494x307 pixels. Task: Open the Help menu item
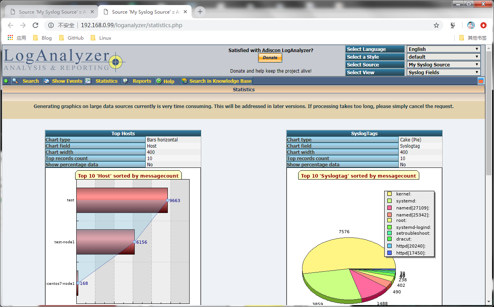pyautogui.click(x=169, y=81)
